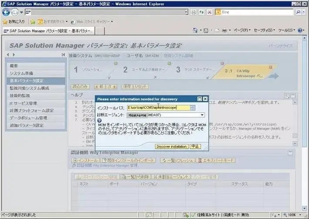This screenshot has width=309, height=219.
Task: Click the compatibility view icon beside address bar
Action: [194, 12]
